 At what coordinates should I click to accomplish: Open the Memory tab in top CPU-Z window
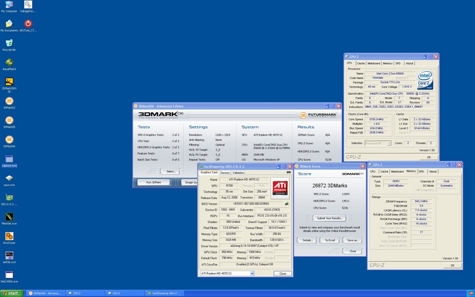[x=387, y=63]
